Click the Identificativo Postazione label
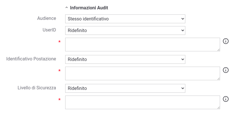The image size is (236, 114). [x=31, y=59]
